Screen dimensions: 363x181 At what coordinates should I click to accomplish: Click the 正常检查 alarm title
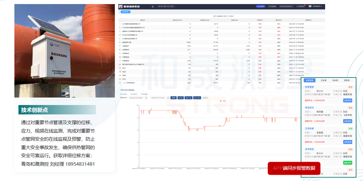[309, 128]
